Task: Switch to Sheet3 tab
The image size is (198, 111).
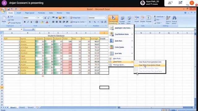Action: 31,108
